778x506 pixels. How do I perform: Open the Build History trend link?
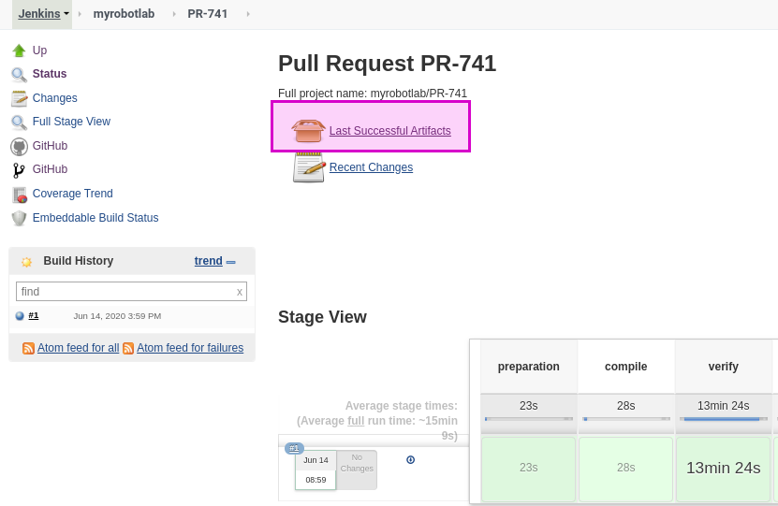[x=209, y=261]
